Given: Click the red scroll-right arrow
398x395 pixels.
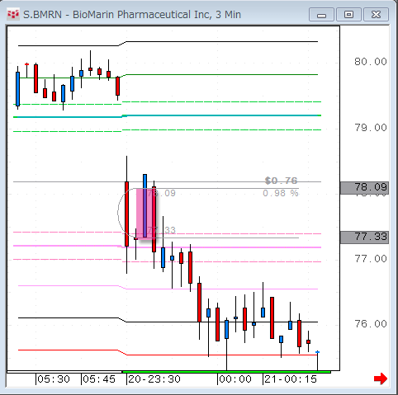Looking at the screenshot, I should 381,379.
